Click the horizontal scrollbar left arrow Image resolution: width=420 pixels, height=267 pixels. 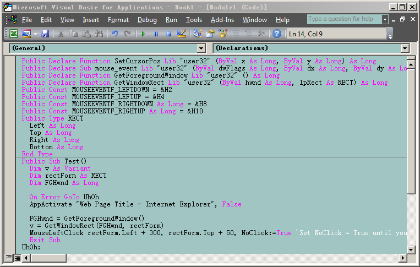pos(26,258)
